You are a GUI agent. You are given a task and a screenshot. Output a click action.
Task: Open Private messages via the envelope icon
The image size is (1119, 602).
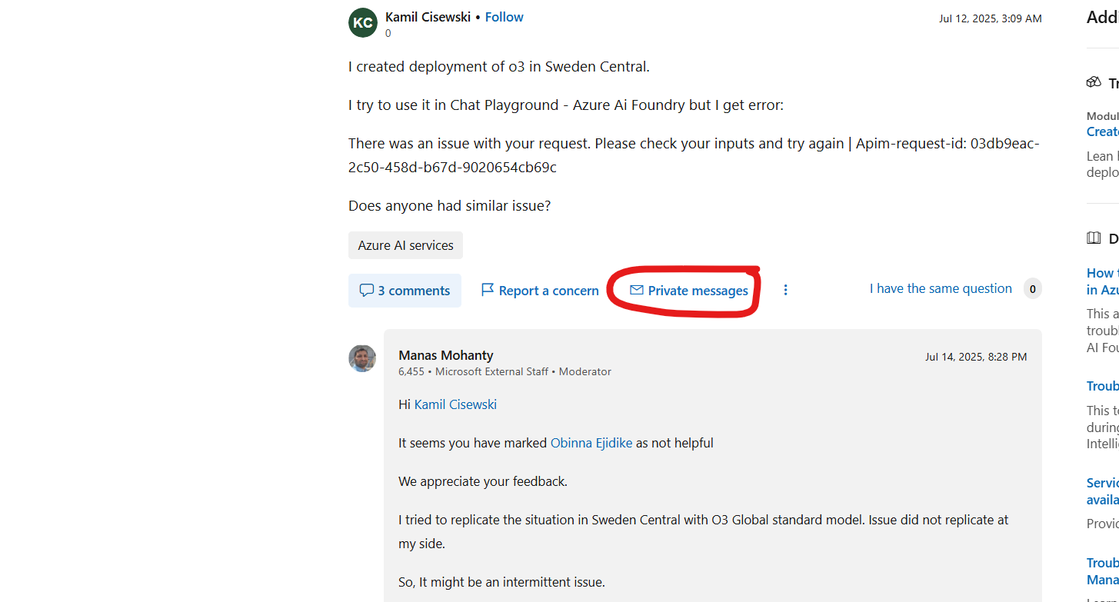click(636, 290)
